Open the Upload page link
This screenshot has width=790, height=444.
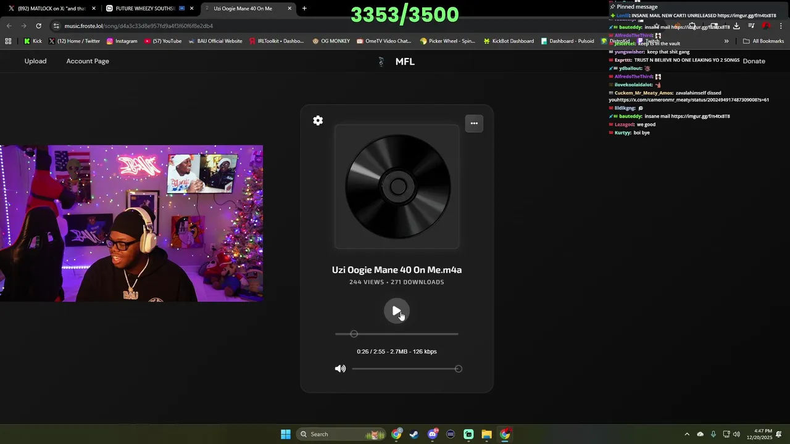coord(35,61)
